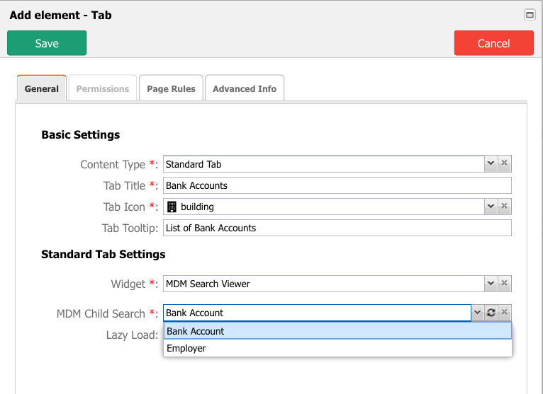Clear the MDM Child Search field with X icon

[x=504, y=313]
